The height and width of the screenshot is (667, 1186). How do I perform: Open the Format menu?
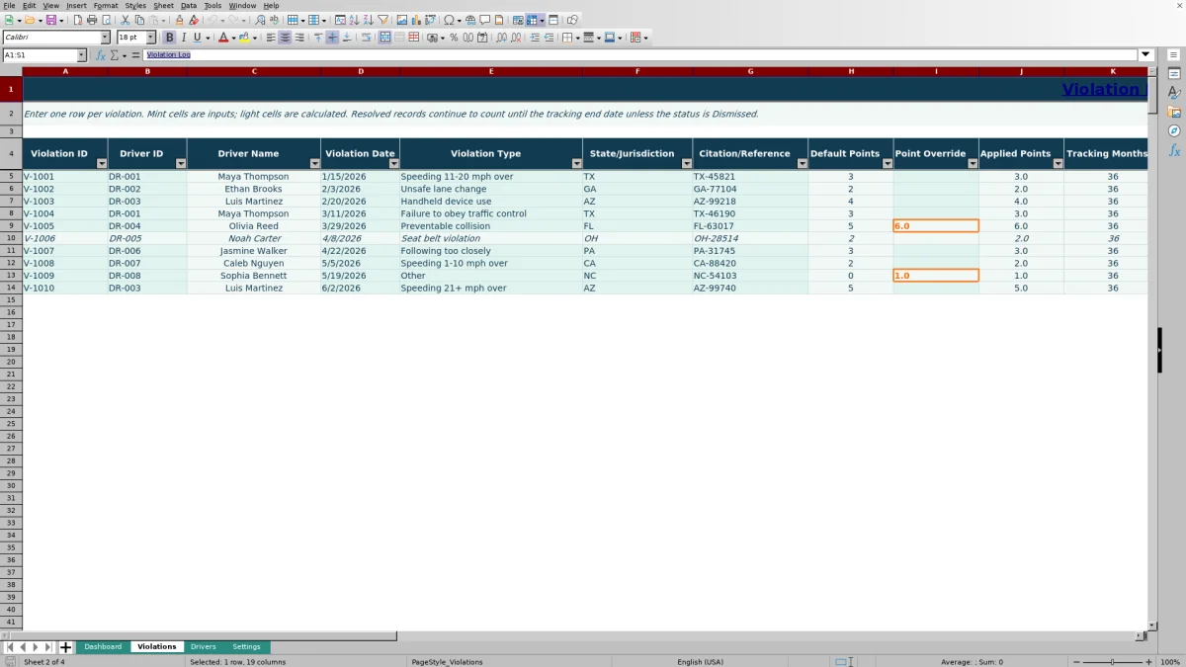click(106, 6)
